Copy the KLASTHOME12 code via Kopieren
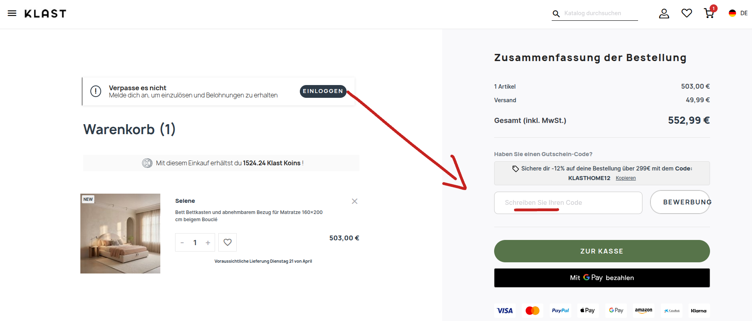752x321 pixels. click(626, 178)
